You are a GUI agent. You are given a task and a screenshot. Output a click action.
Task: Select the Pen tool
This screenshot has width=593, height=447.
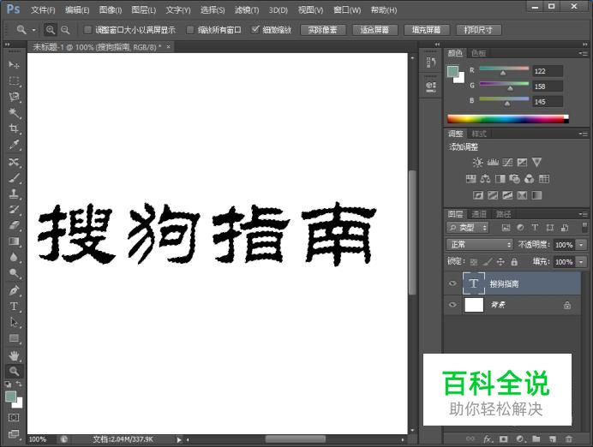coord(14,290)
